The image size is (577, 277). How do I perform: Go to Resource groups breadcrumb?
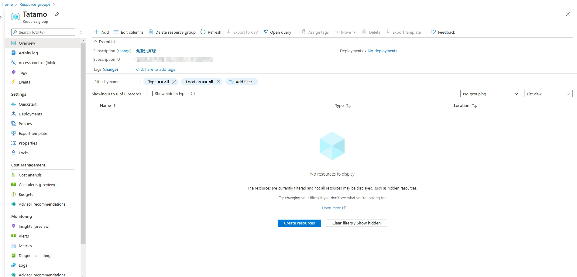(35, 4)
